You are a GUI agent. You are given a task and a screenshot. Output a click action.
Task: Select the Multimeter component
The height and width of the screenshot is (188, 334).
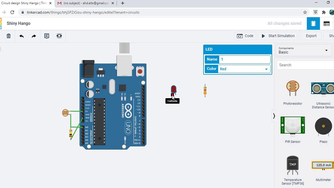pos(323,171)
